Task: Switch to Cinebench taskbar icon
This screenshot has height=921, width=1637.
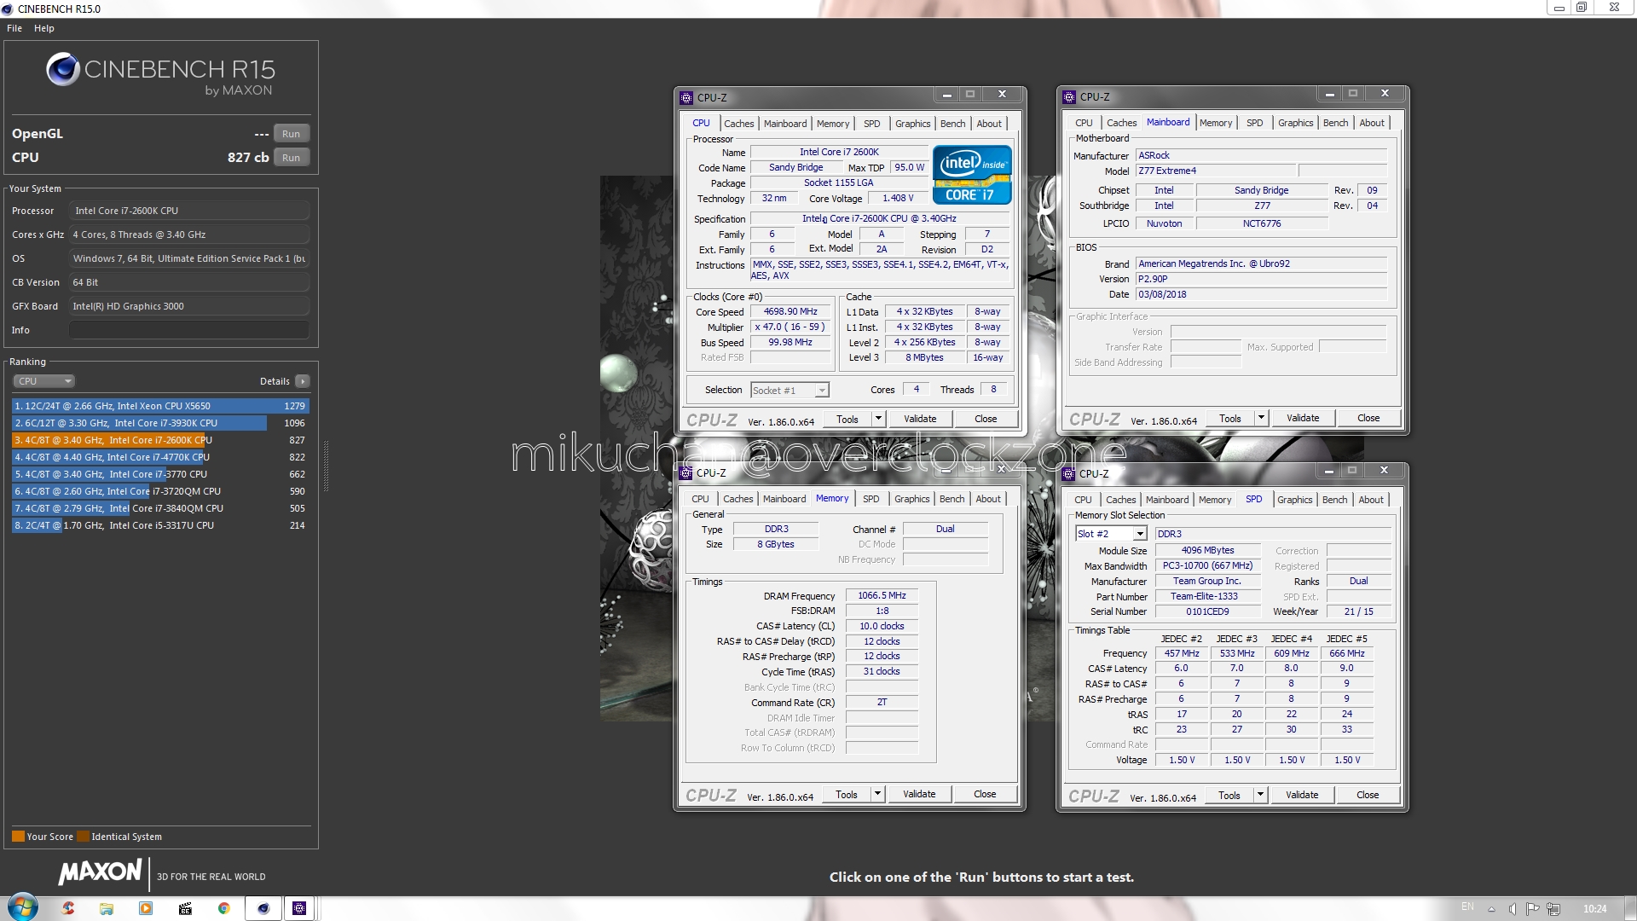Action: click(x=263, y=908)
